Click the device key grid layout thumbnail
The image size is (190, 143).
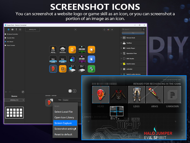click(15, 112)
